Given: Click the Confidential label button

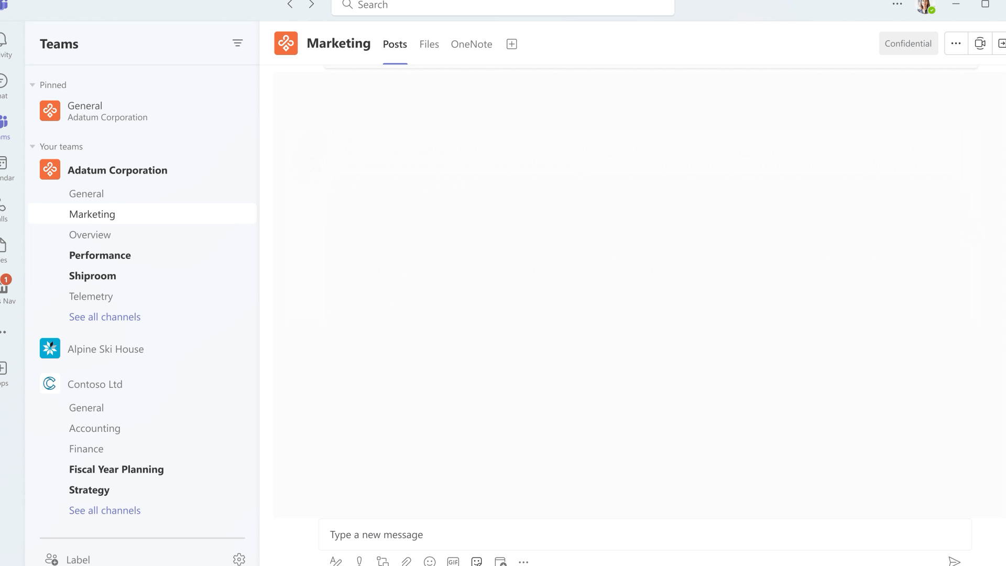Looking at the screenshot, I should (908, 43).
